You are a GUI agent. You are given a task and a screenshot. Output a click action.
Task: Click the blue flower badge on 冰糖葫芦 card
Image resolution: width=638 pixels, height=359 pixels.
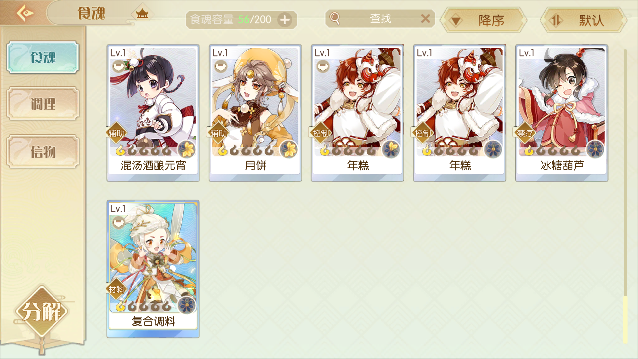point(595,149)
